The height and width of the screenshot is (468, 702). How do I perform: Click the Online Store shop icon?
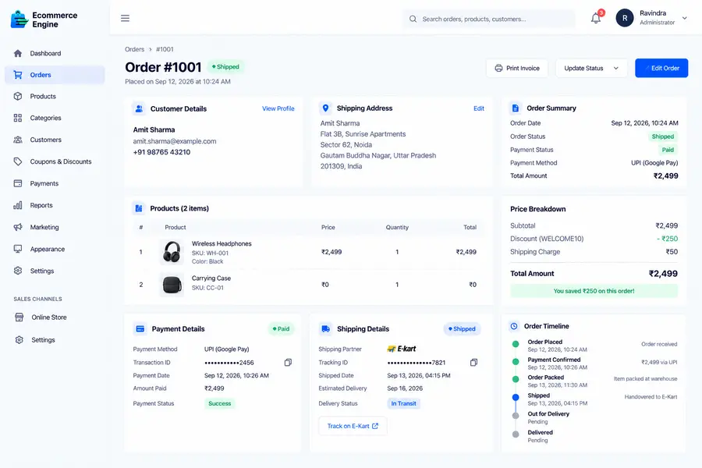click(19, 317)
